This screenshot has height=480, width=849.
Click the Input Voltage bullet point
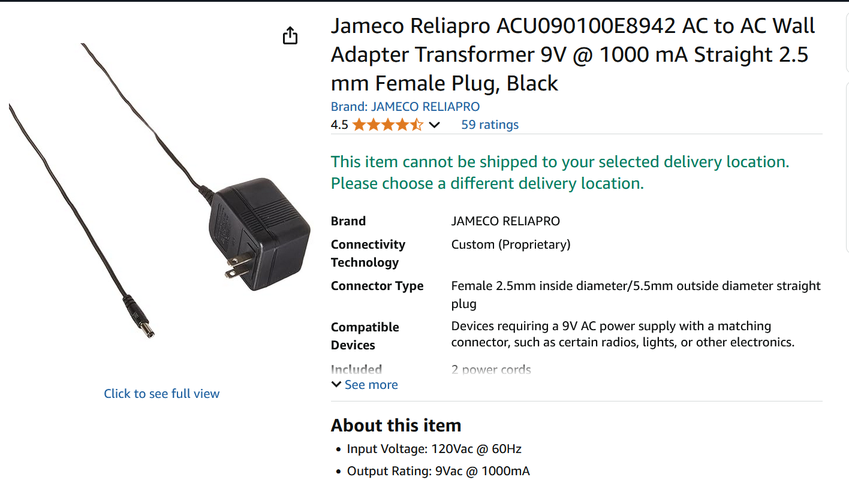[433, 449]
